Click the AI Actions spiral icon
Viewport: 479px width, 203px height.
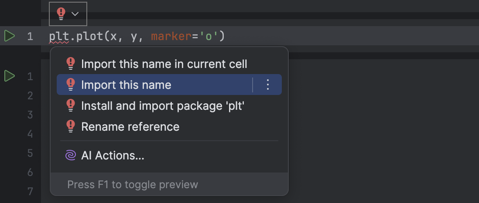coord(70,156)
